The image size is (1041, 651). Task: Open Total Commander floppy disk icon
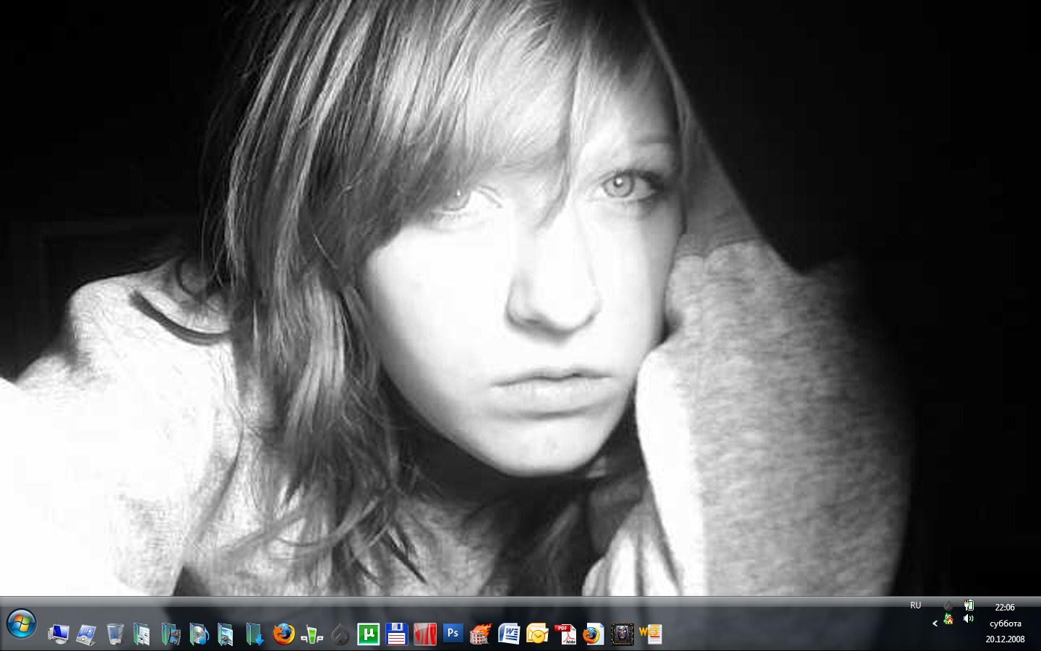point(396,634)
